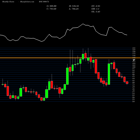Screen dimensions: 140x140
Task: Click the 725 price axis label
Action: tap(134, 88)
